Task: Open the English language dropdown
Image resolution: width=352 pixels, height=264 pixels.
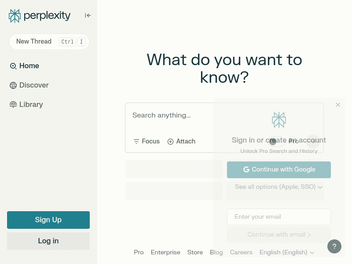Action: pyautogui.click(x=287, y=253)
